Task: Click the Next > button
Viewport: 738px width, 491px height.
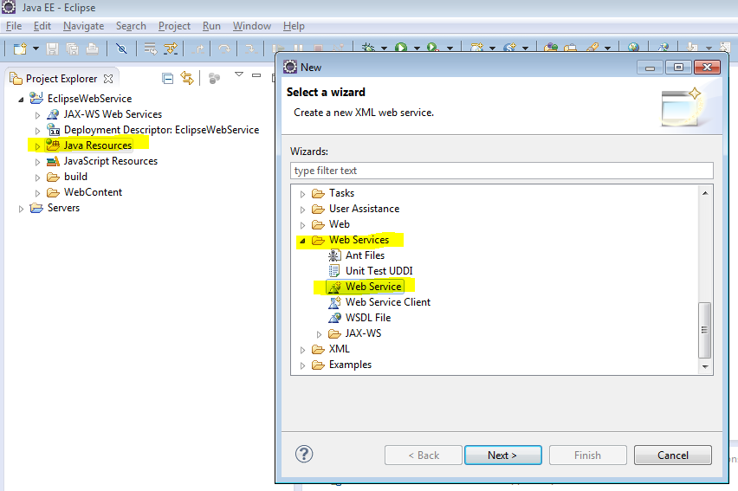Action: coord(502,455)
